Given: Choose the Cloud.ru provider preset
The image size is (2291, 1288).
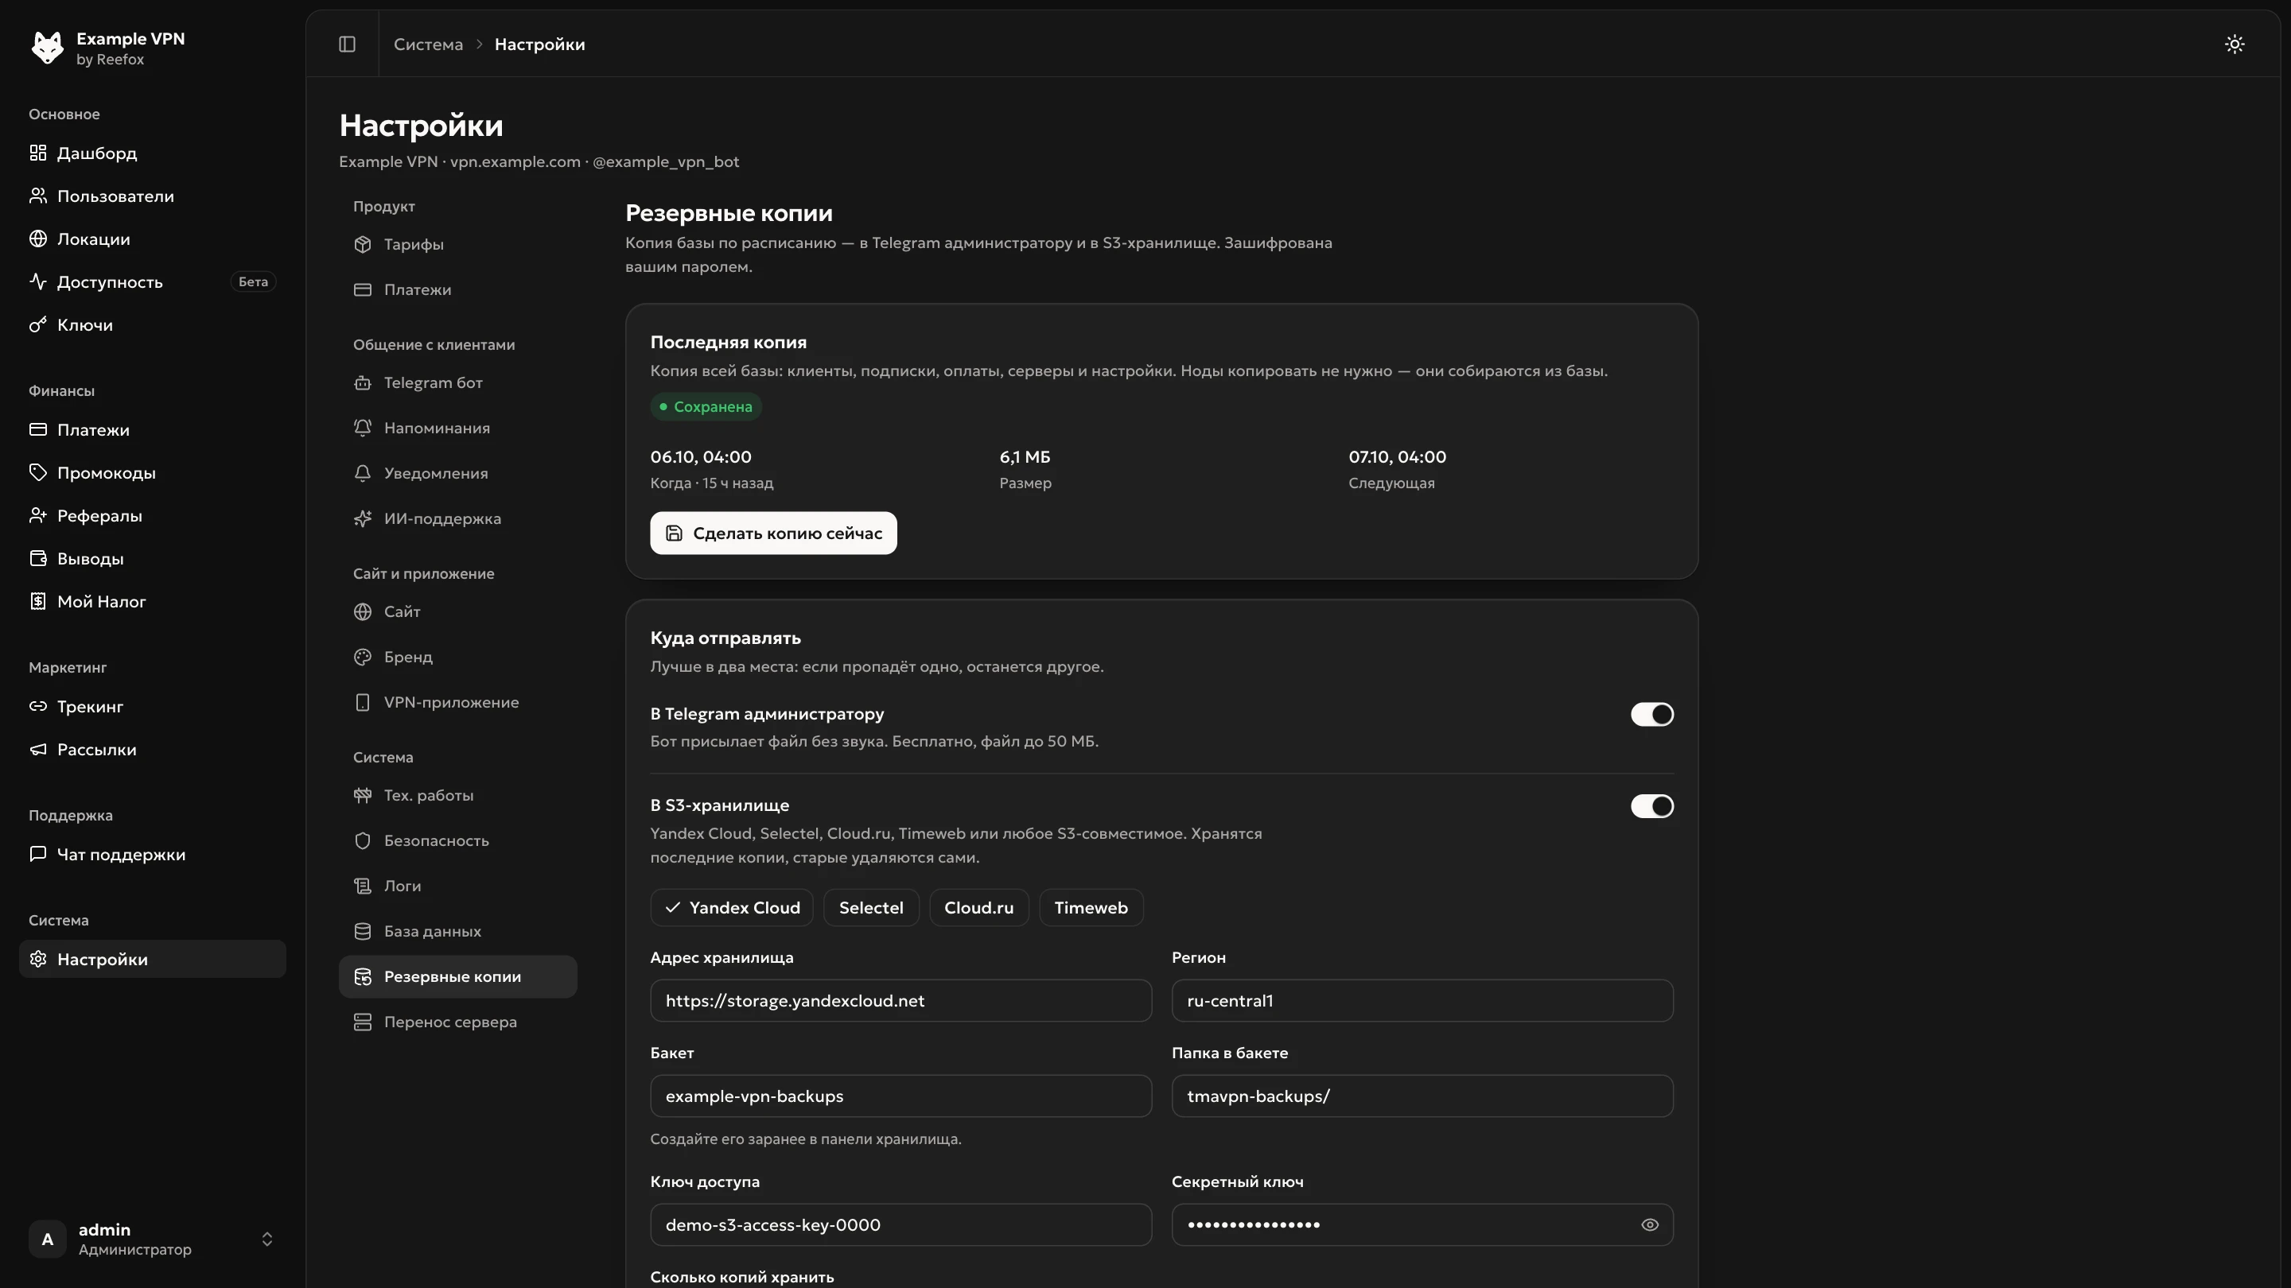Looking at the screenshot, I should [978, 906].
